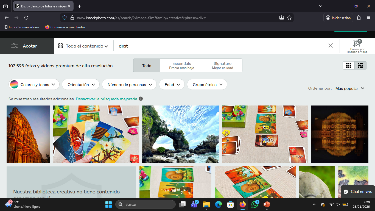Open the Colores y tonos color filter
The image size is (375, 211).
[x=34, y=85]
